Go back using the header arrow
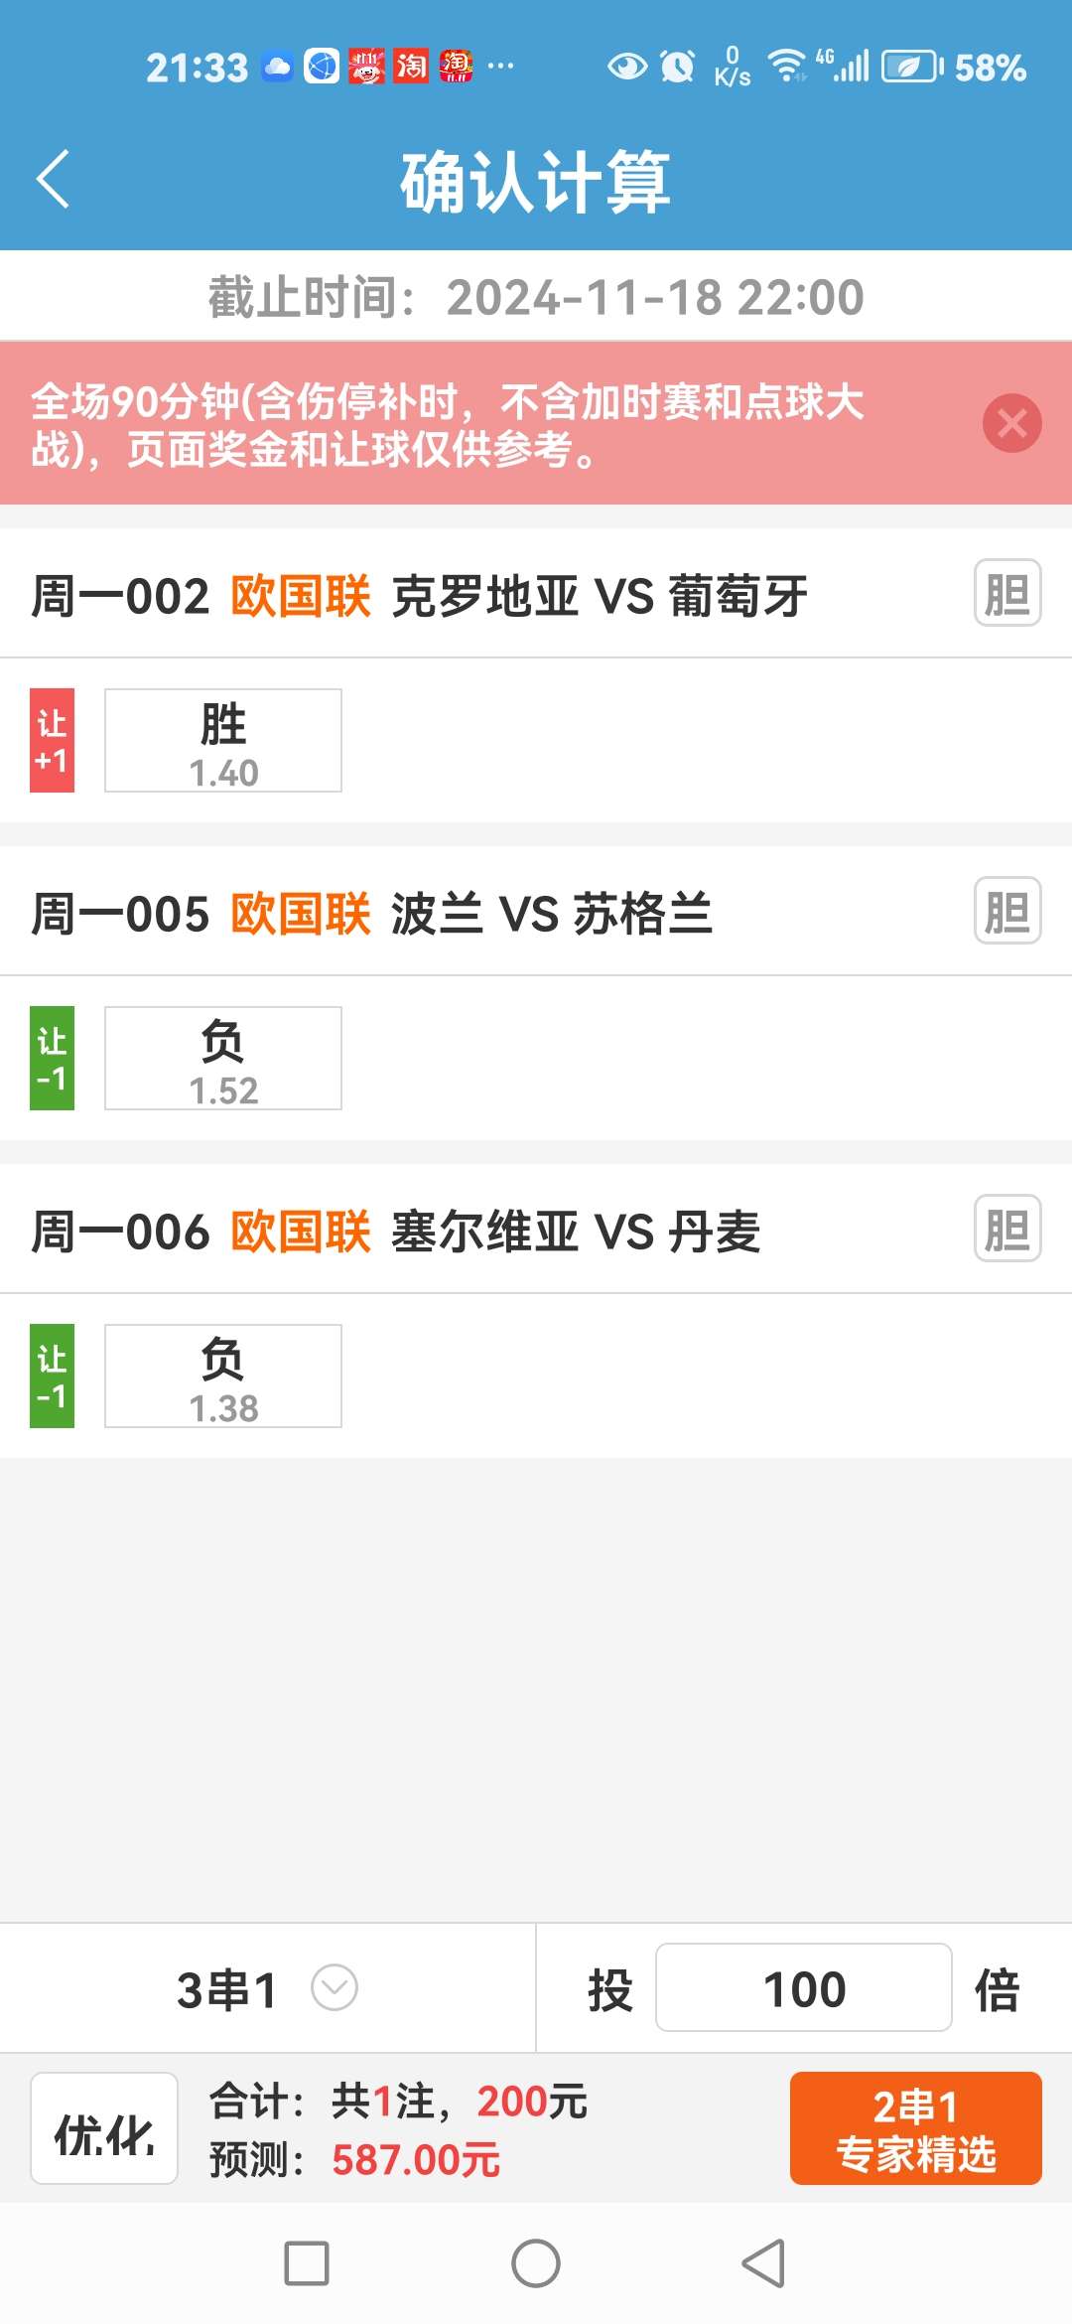Image resolution: width=1072 pixels, height=2324 pixels. pos(53,179)
